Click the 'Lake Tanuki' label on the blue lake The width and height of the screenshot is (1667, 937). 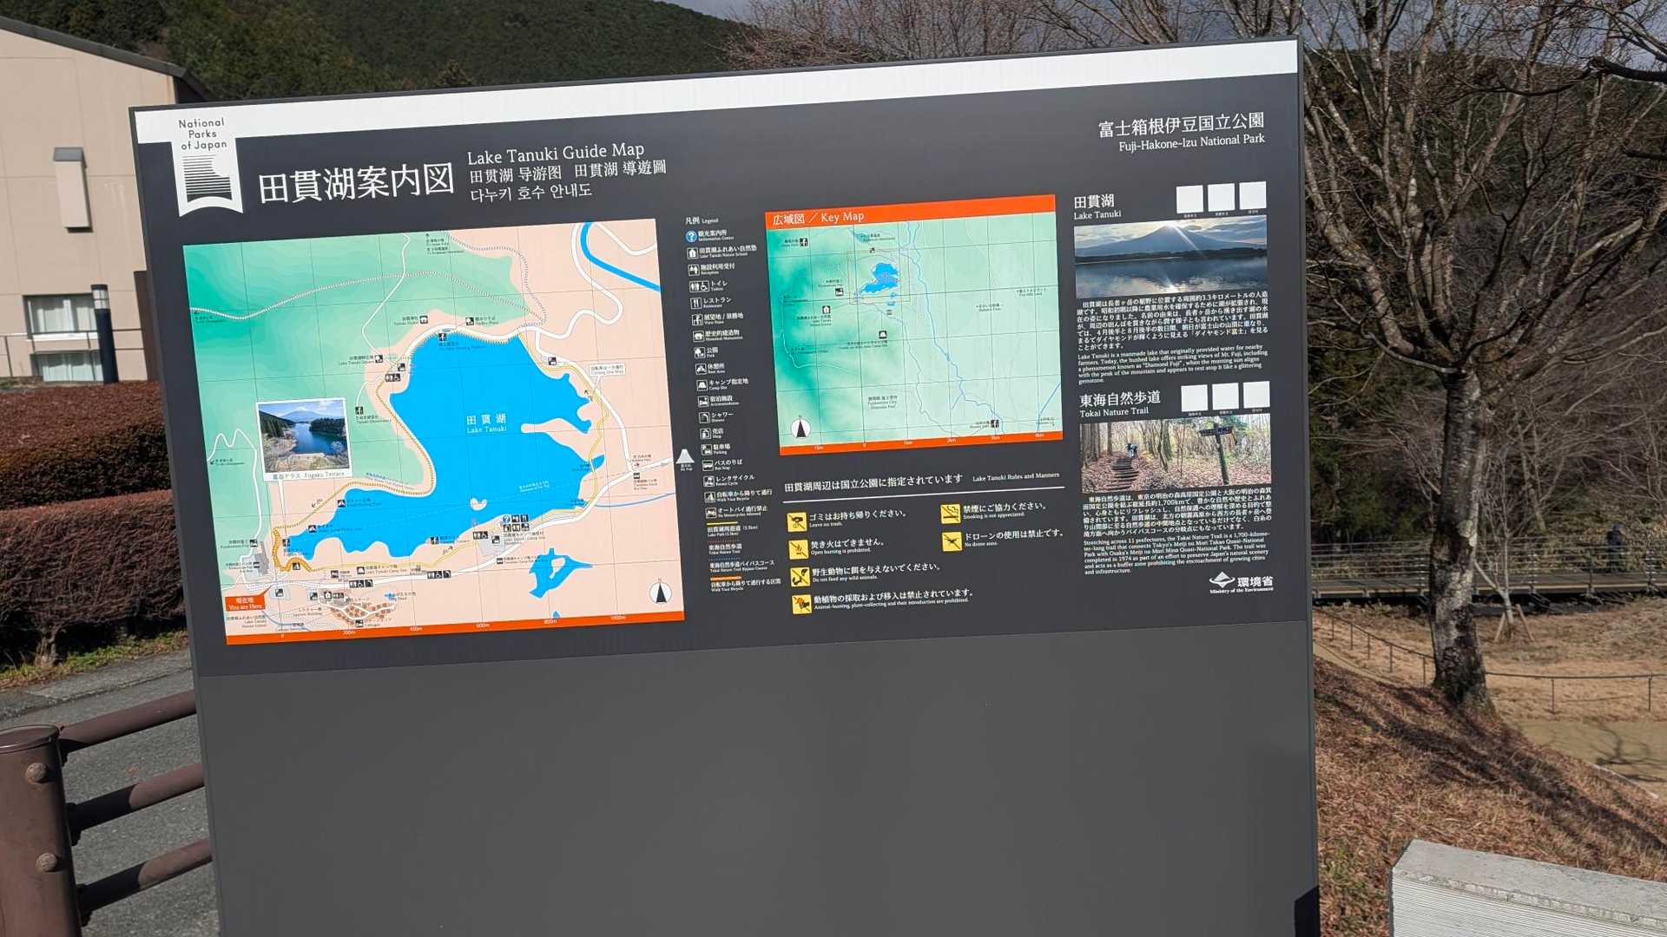tap(486, 429)
